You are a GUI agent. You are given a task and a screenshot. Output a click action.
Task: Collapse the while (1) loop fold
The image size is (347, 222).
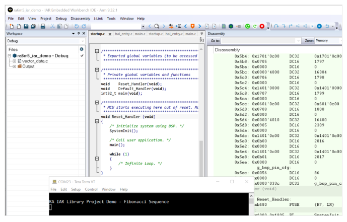point(97,159)
